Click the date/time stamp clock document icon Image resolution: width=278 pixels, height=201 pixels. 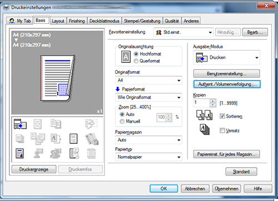[75, 153]
